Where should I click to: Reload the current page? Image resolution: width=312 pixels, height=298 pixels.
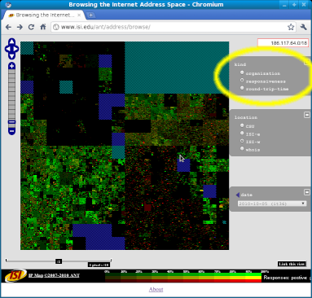click(31, 27)
